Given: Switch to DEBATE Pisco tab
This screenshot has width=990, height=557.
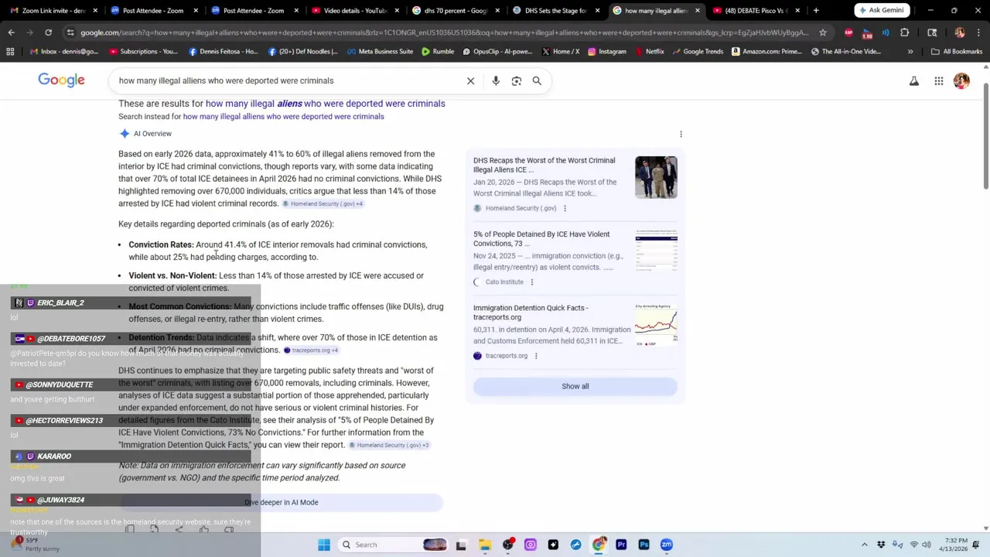Looking at the screenshot, I should click(755, 11).
